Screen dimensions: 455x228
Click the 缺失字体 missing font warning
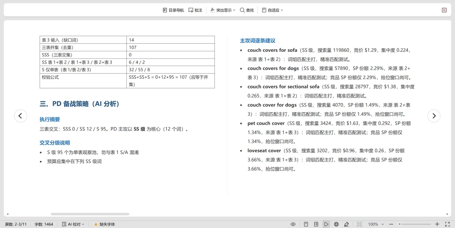[104, 224]
